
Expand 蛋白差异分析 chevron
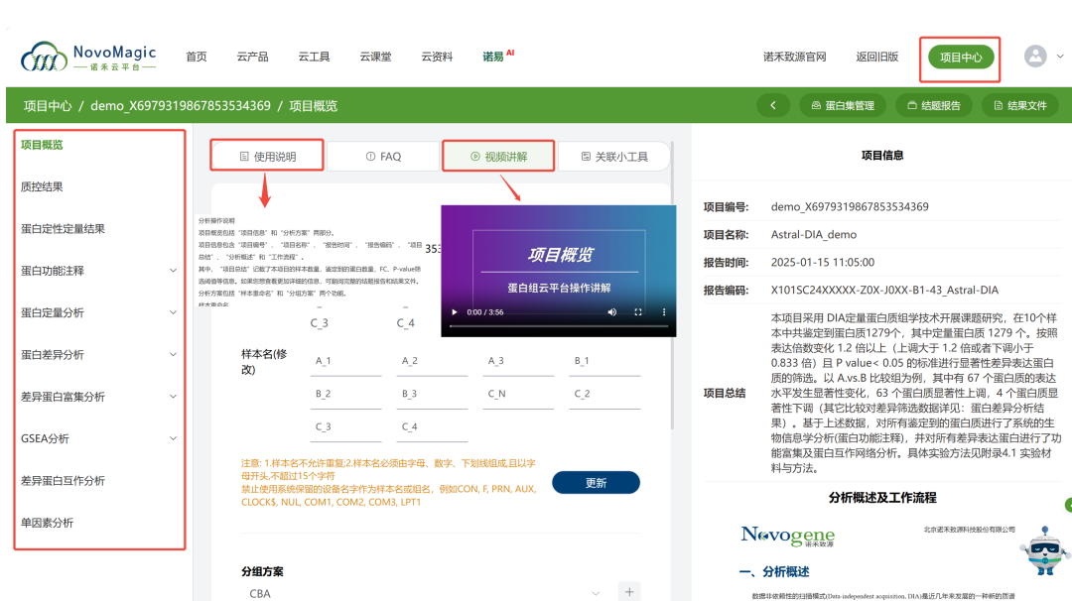point(173,354)
